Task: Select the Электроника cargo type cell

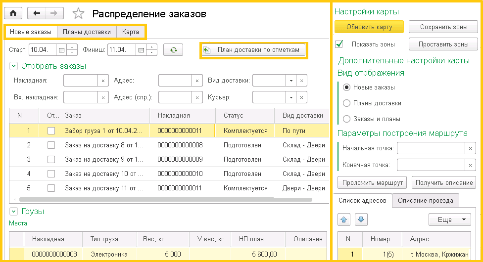Action: click(x=109, y=254)
